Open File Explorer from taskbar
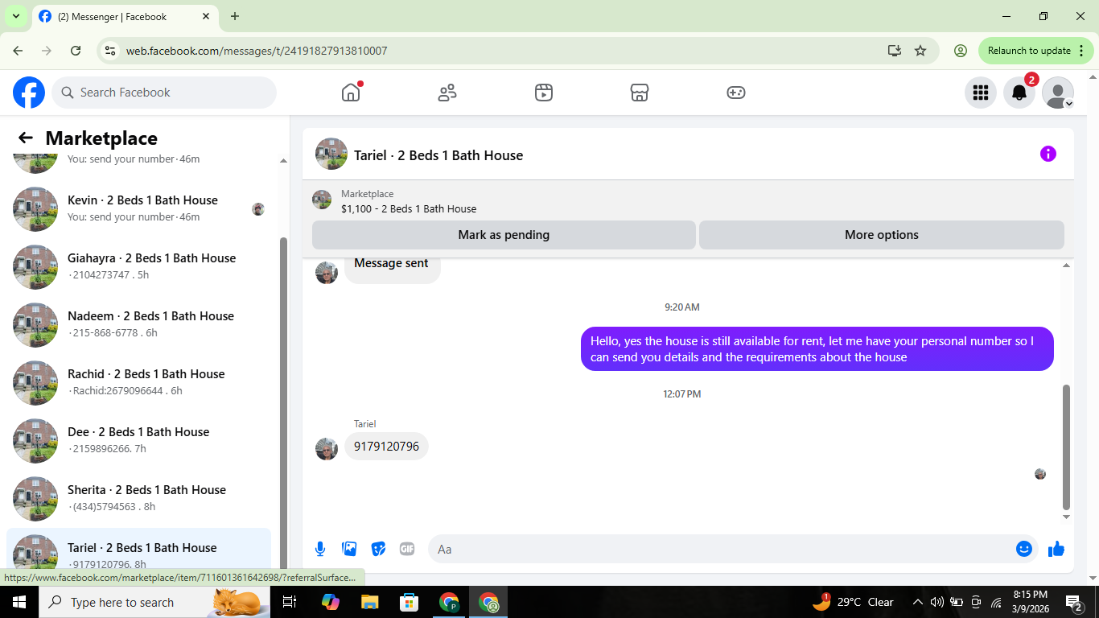The image size is (1099, 618). tap(369, 602)
